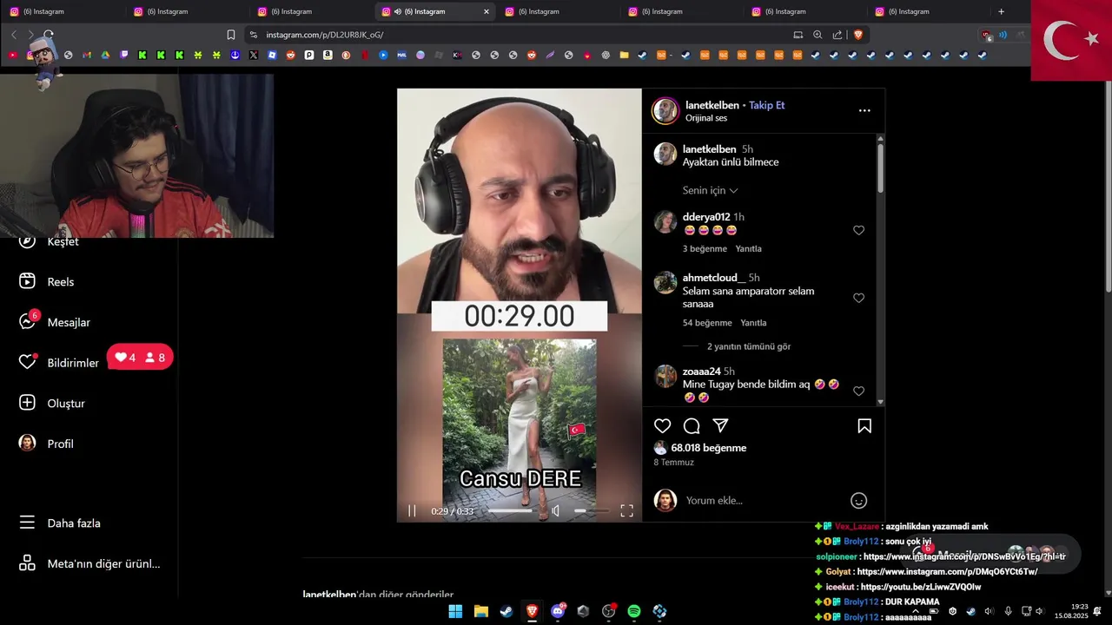Bookmark this page in address bar
The width and height of the screenshot is (1112, 625).
pos(230,35)
